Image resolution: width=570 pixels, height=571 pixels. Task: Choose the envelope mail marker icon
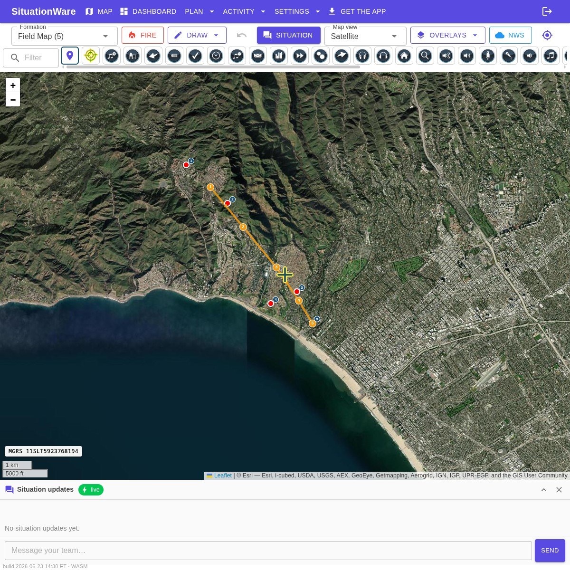click(258, 56)
